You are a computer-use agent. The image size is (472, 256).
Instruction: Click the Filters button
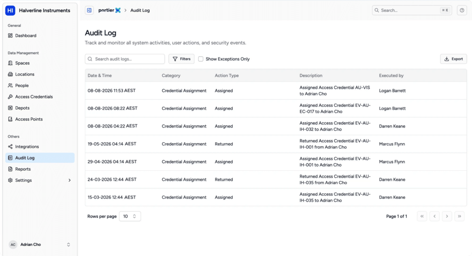click(x=182, y=59)
